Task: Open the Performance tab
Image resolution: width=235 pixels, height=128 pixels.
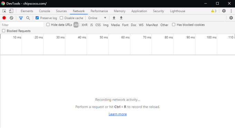Action: [x=99, y=11]
